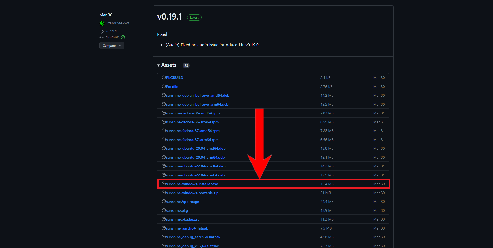Download sunshine_debug_x86_64.flatpak
The height and width of the screenshot is (248, 493).
click(x=192, y=246)
